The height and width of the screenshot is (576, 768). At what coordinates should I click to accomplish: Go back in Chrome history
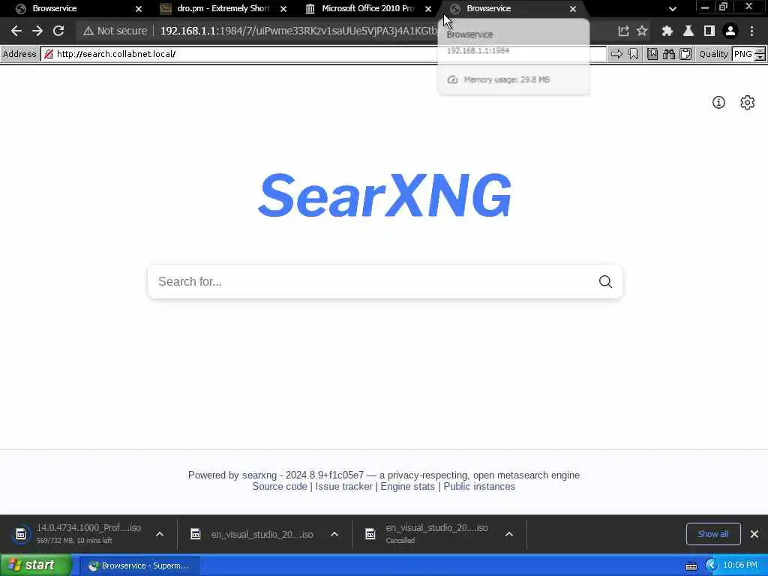click(x=16, y=31)
